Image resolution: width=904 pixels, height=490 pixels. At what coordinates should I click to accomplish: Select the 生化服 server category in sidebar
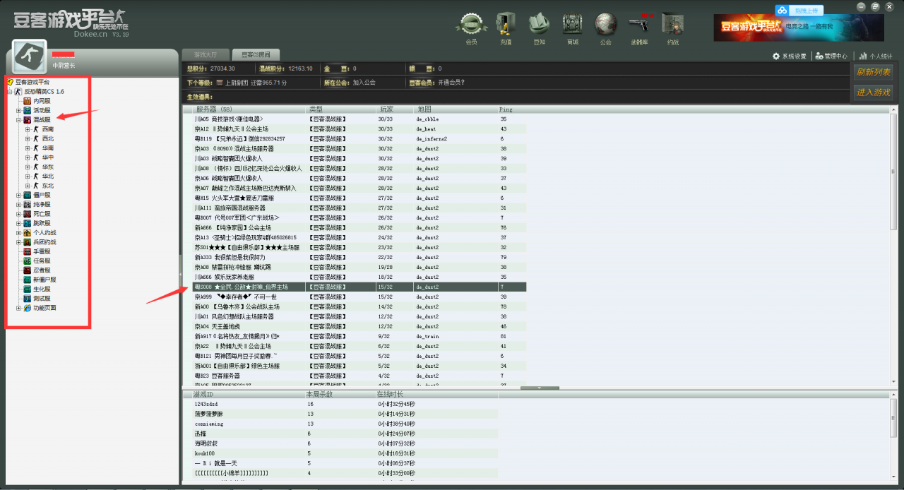tap(41, 289)
